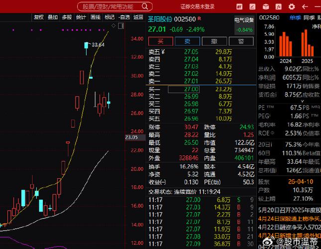
Task: Focus the 股票/理财/常用功能 search box
Action: (114, 6)
